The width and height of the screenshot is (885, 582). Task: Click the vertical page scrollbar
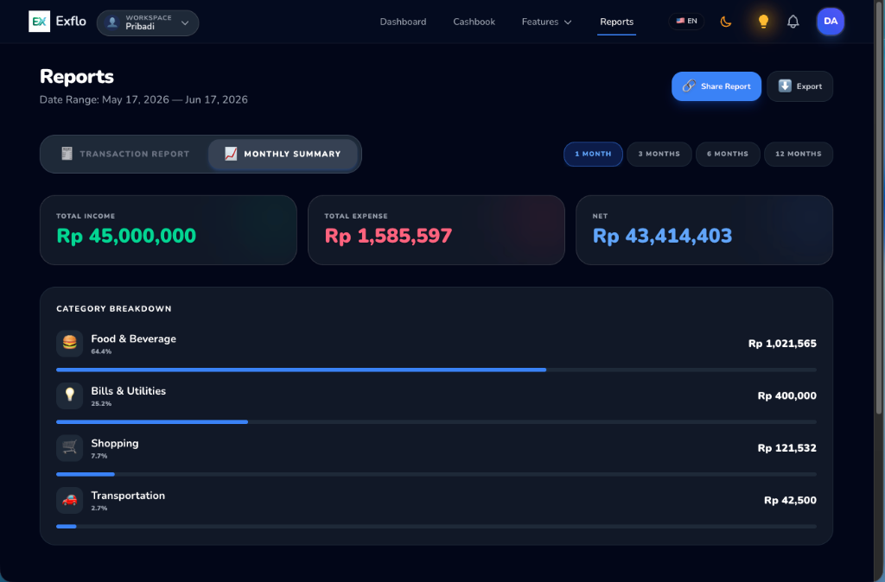(x=879, y=209)
